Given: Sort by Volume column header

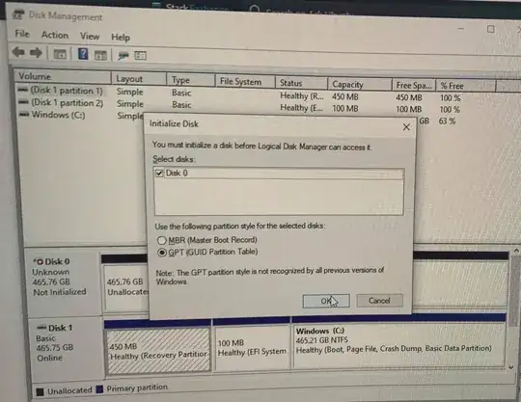Looking at the screenshot, I should coord(63,76).
